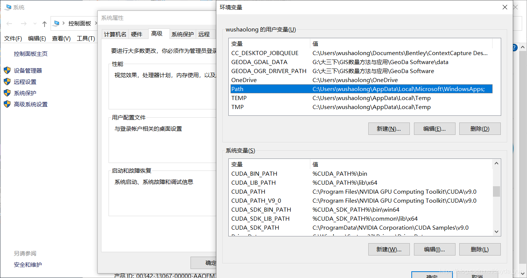Click 控制面板 breadcrumb in address bar
The width and height of the screenshot is (527, 278).
(x=80, y=23)
